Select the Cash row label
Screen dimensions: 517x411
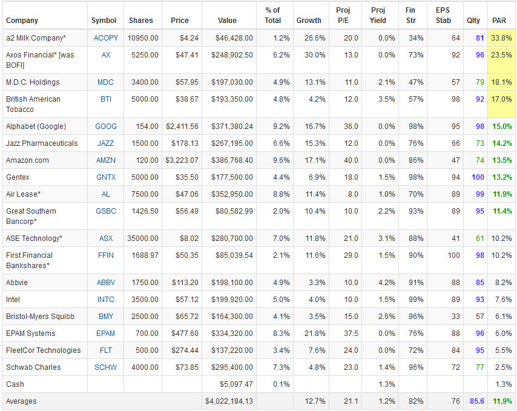pos(15,384)
